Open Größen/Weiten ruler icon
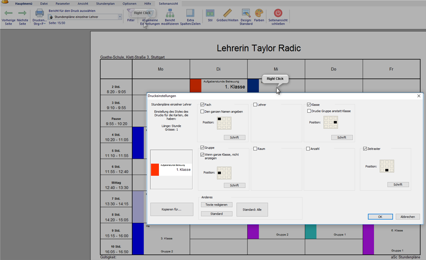The image size is (426, 260). coord(227,13)
